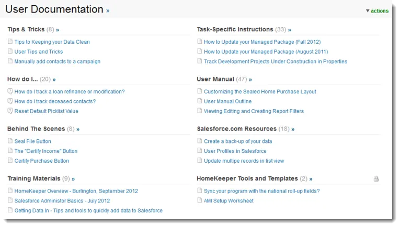Open Manually add contacts to a campaign

[58, 62]
